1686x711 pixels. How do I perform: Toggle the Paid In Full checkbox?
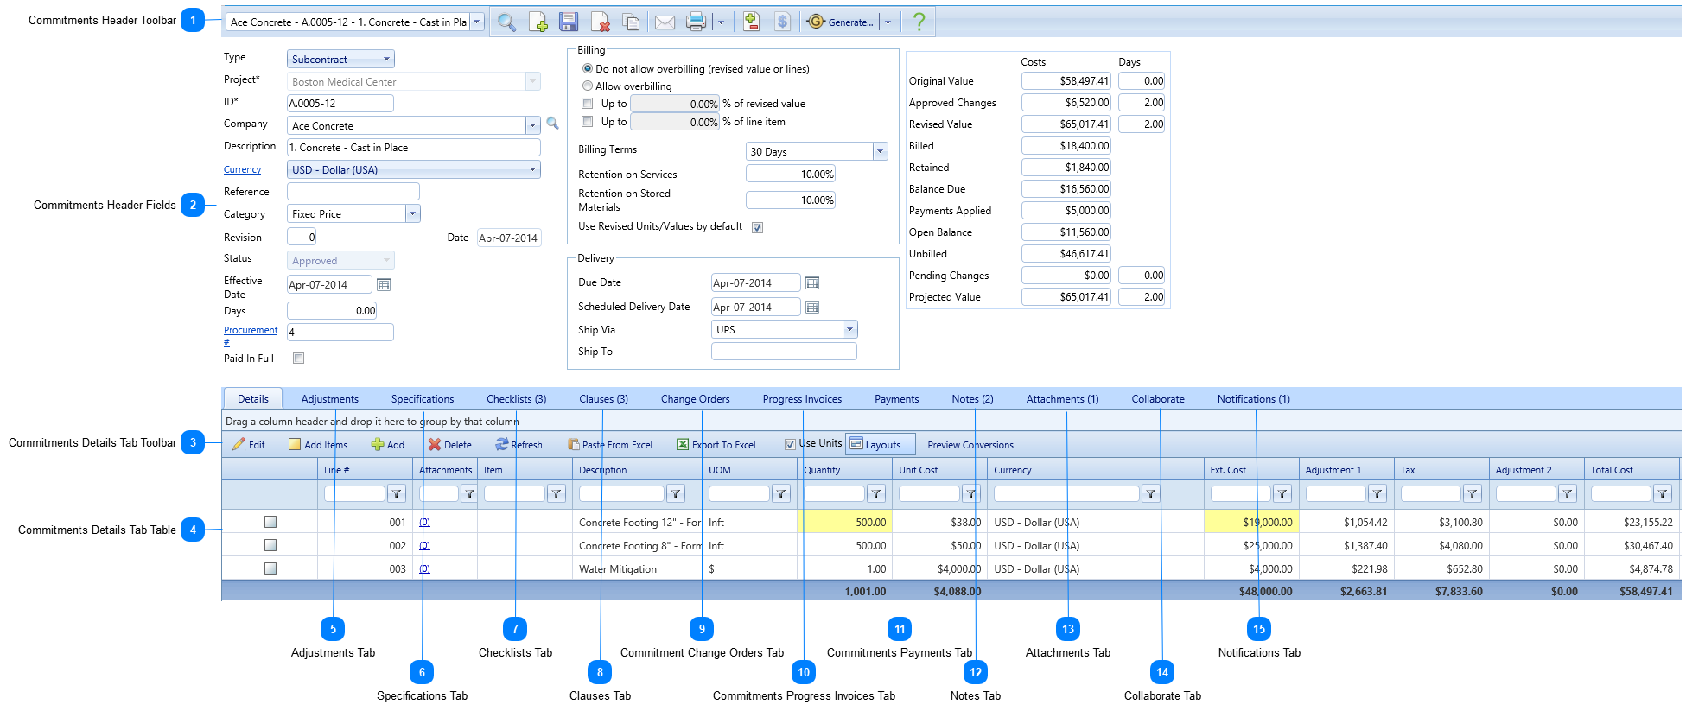click(x=299, y=358)
